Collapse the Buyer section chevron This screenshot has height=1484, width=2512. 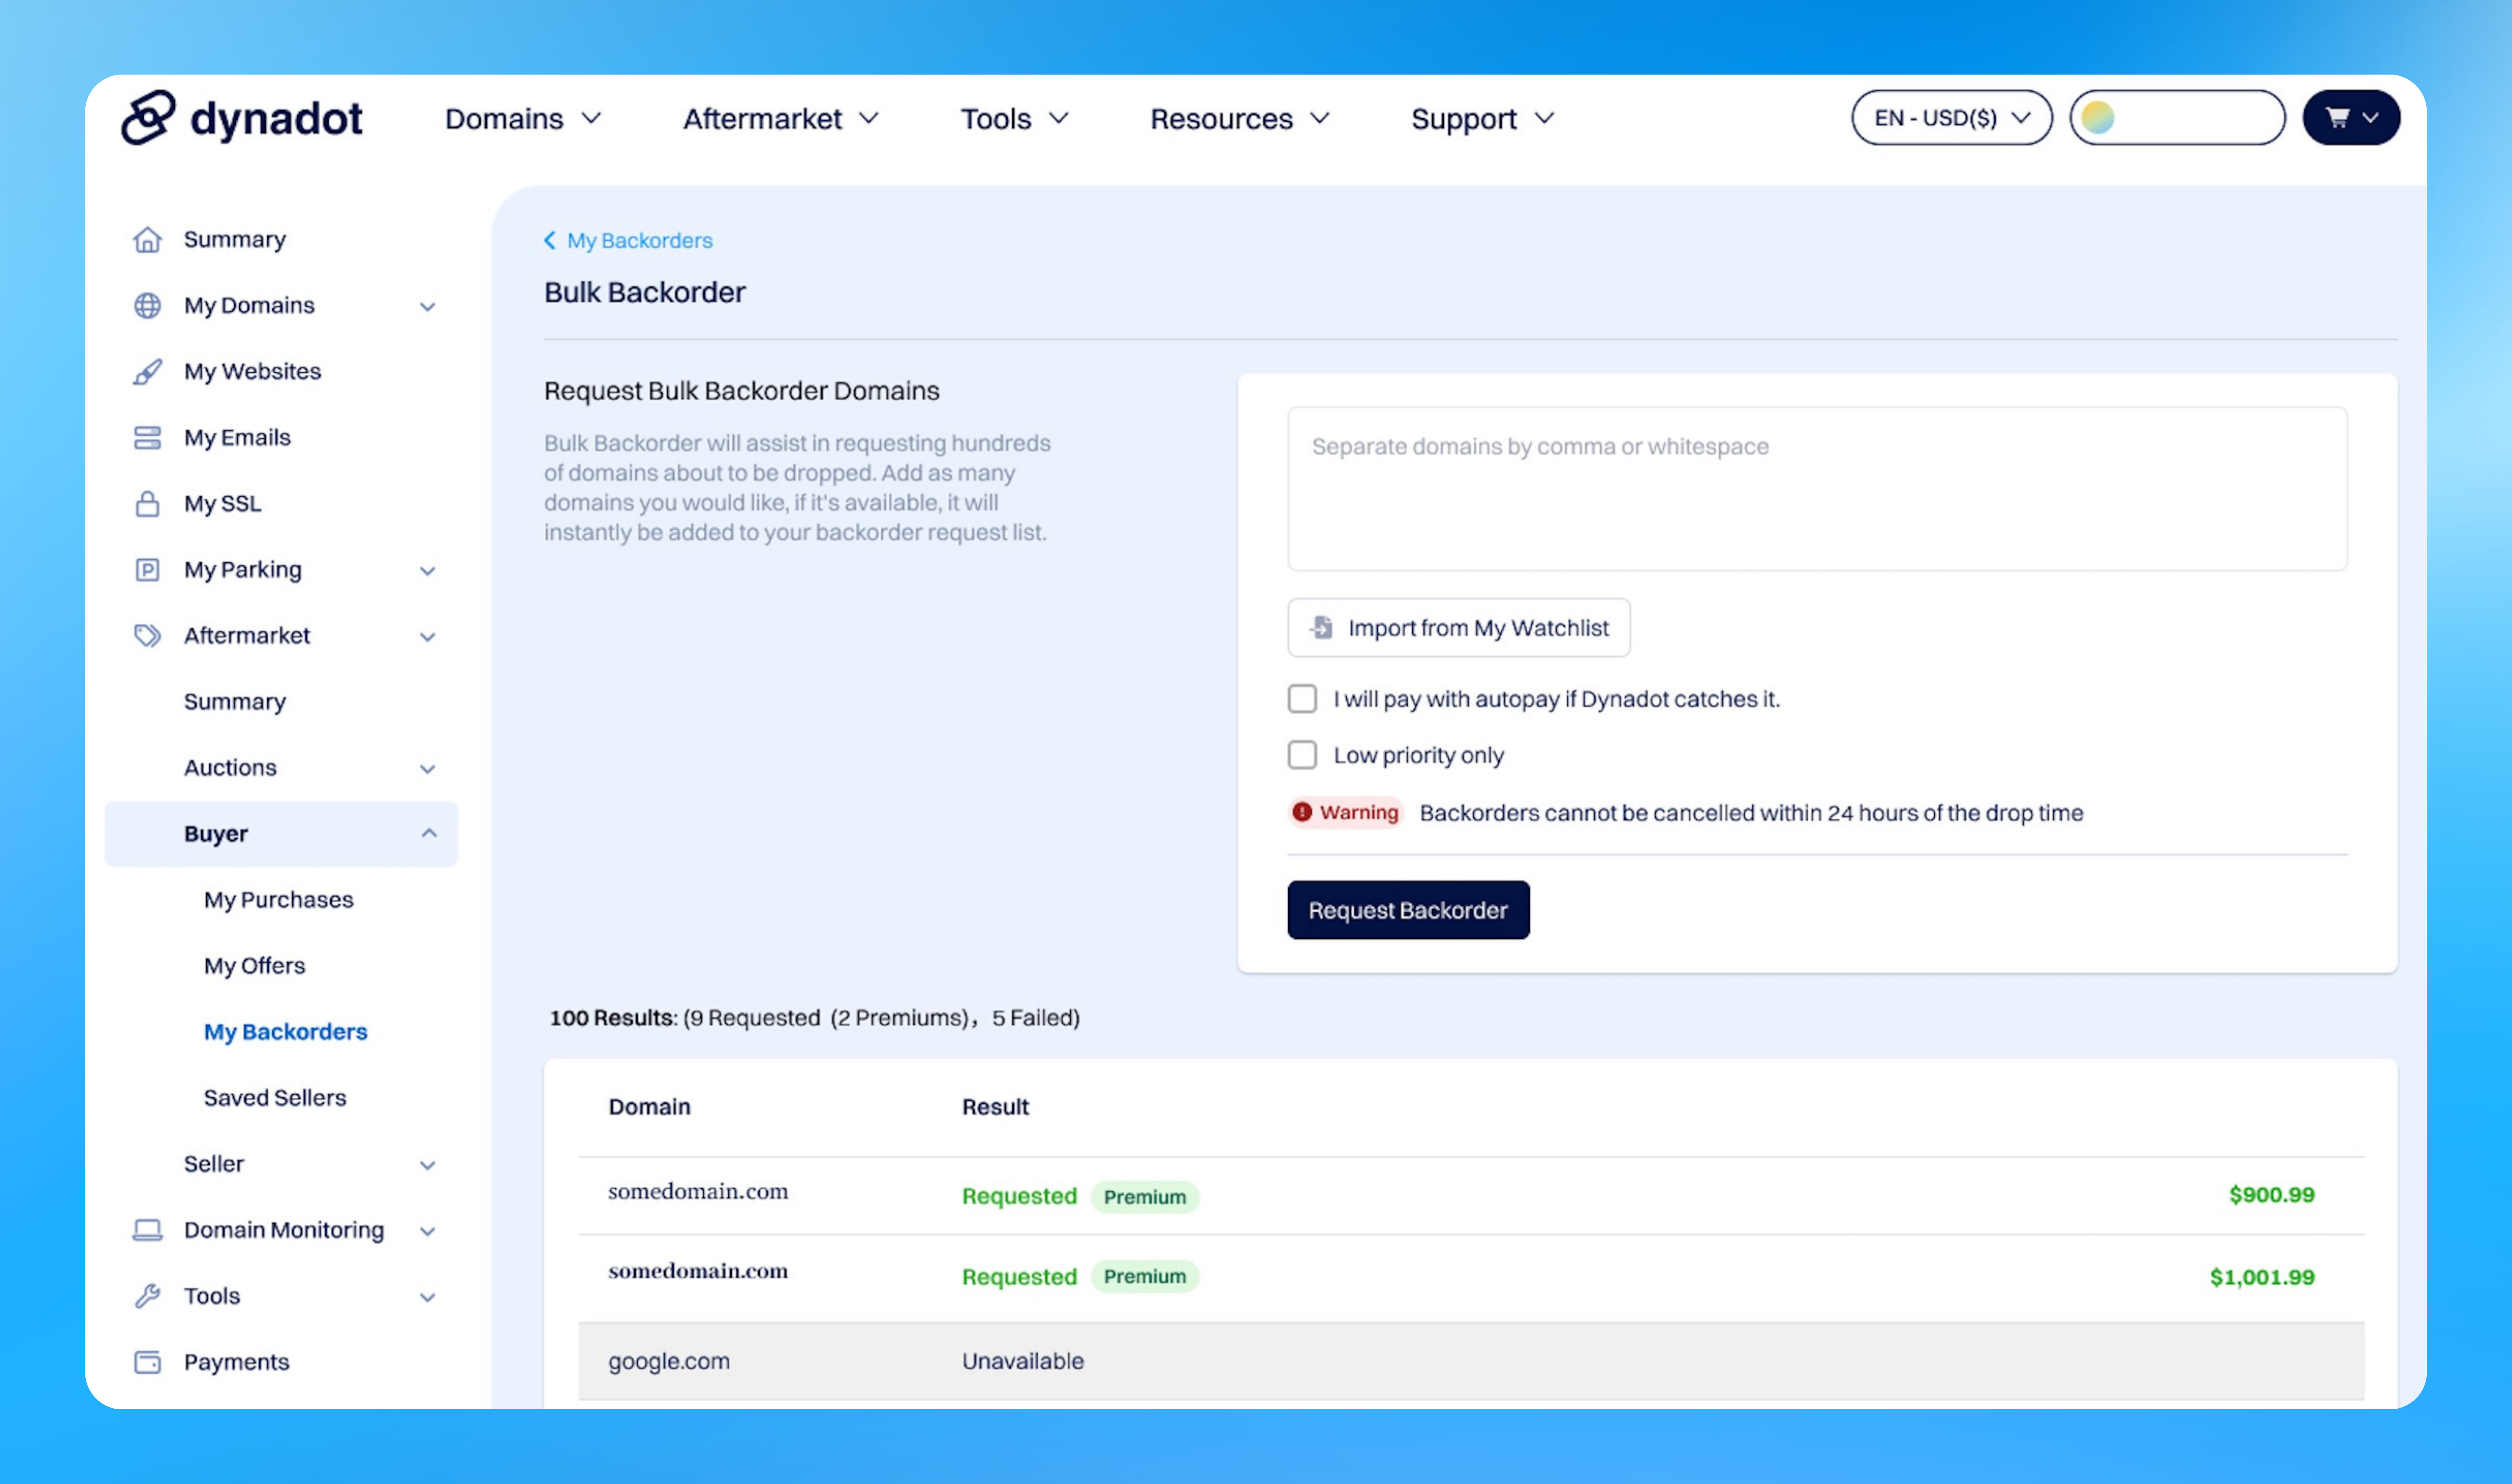coord(429,833)
